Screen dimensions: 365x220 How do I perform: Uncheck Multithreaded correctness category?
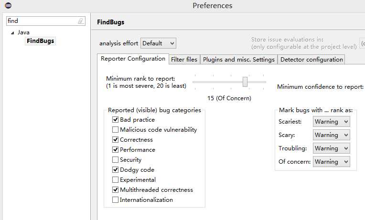115,189
